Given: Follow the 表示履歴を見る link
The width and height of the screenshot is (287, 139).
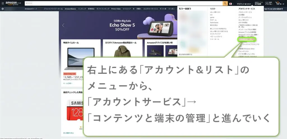Looking at the screenshot, I should tap(68, 133).
